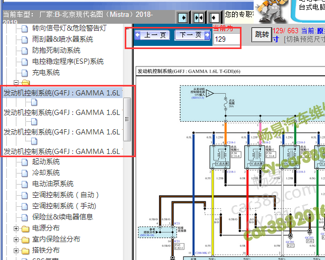This screenshot has width=325, height=260.
Task: Expand the 搭铁分布 folder
Action: pyautogui.click(x=16, y=251)
